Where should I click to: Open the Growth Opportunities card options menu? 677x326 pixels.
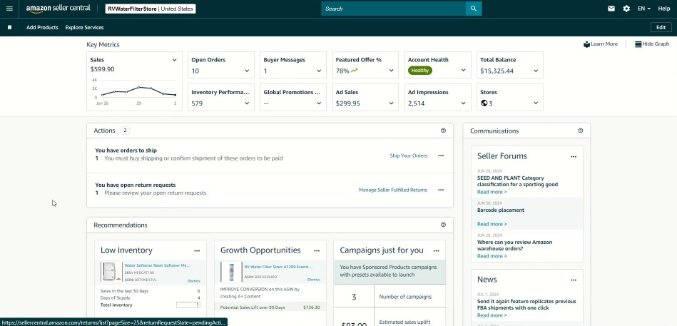[x=317, y=250]
